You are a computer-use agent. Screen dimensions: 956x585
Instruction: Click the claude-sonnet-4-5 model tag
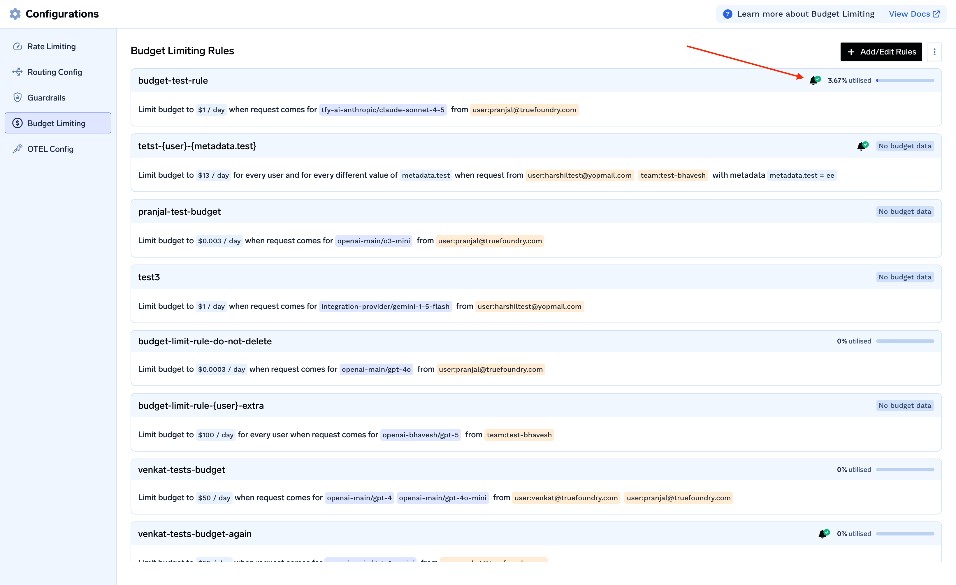pyautogui.click(x=383, y=110)
